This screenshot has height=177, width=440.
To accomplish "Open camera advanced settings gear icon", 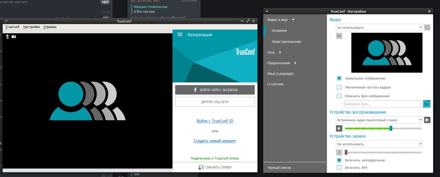I will (x=427, y=27).
